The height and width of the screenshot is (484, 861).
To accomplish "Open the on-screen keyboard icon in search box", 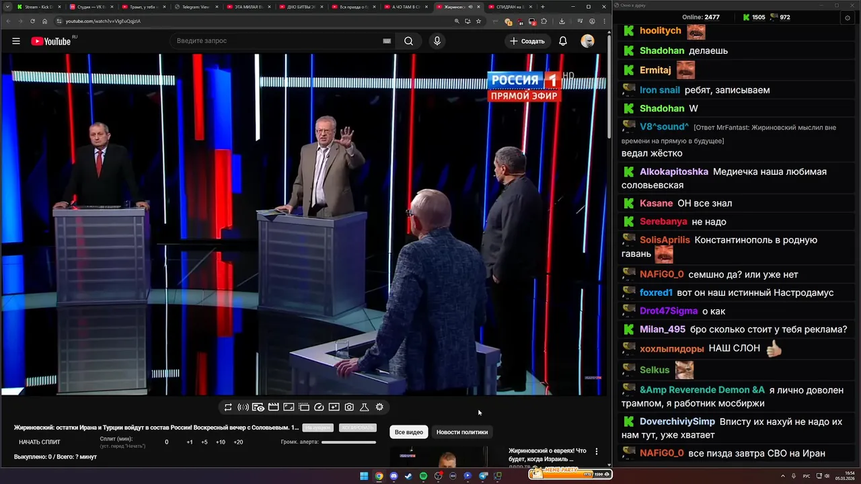I will point(387,41).
